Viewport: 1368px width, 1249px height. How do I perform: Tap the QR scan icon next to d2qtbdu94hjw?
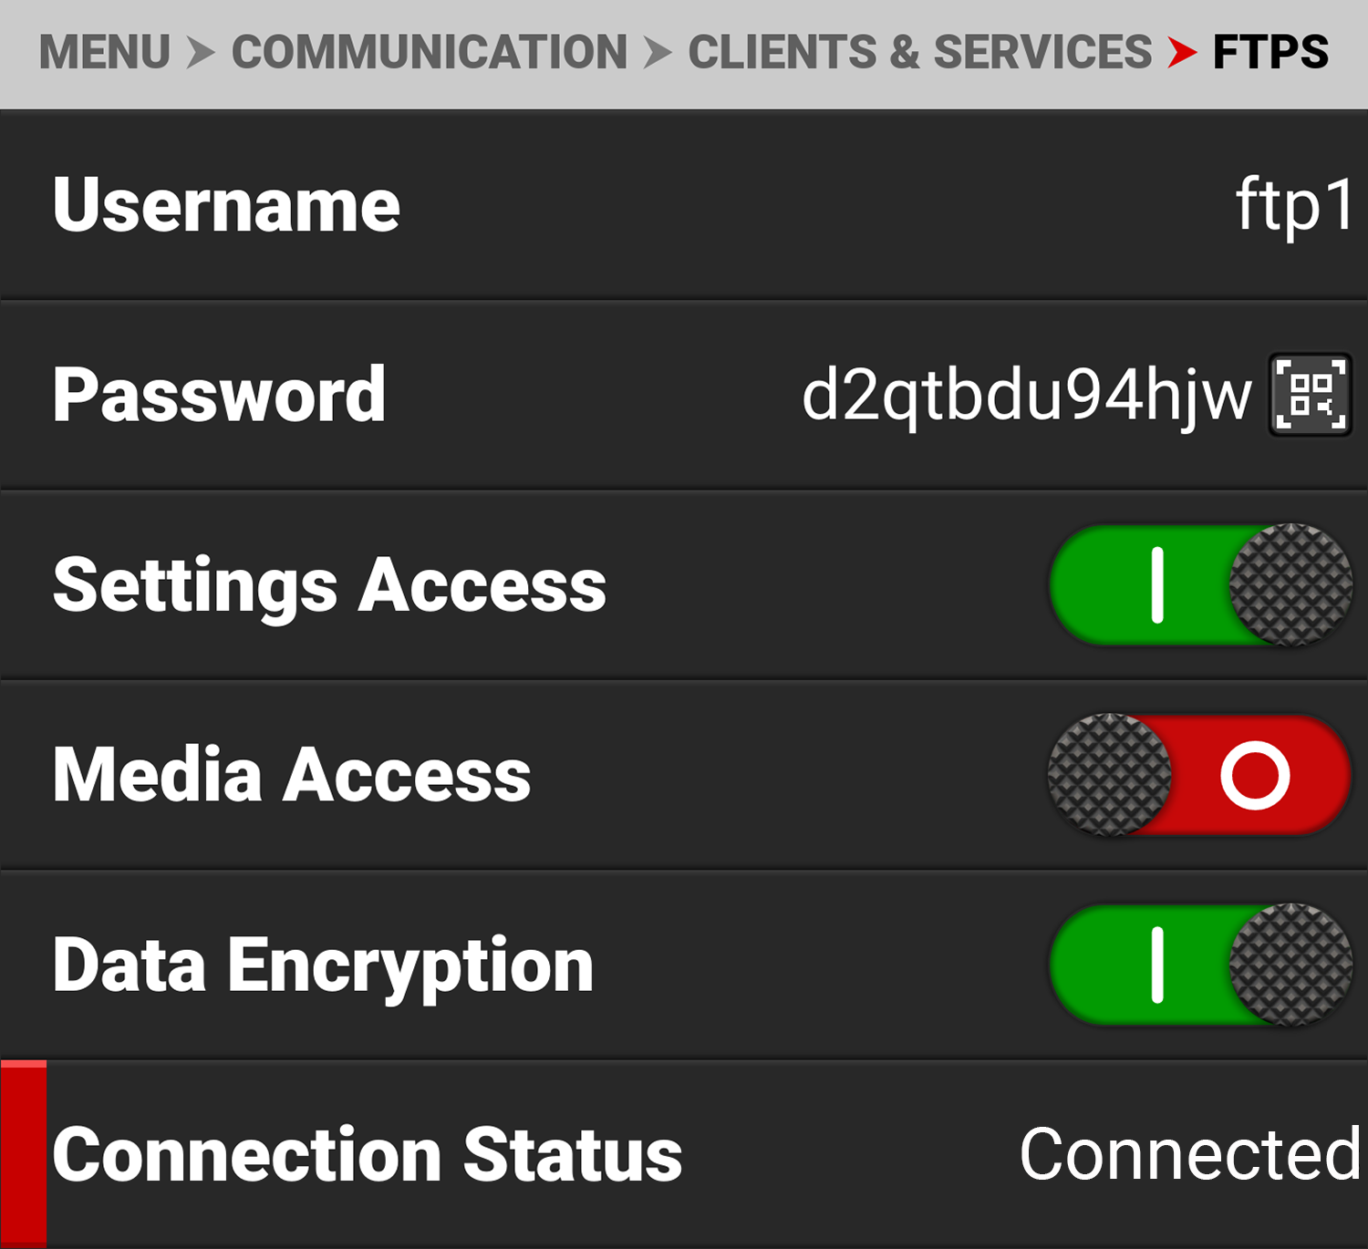pyautogui.click(x=1310, y=393)
